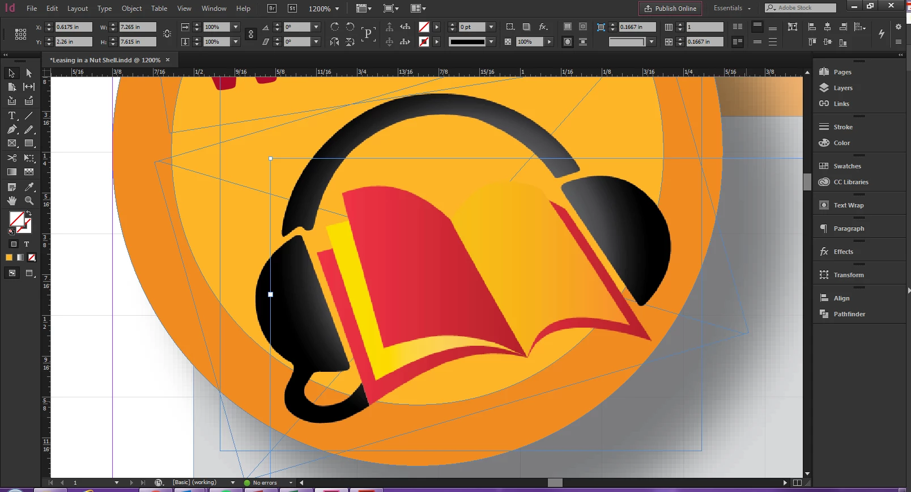
Task: Open the Bridge (Br) button
Action: pos(272,9)
